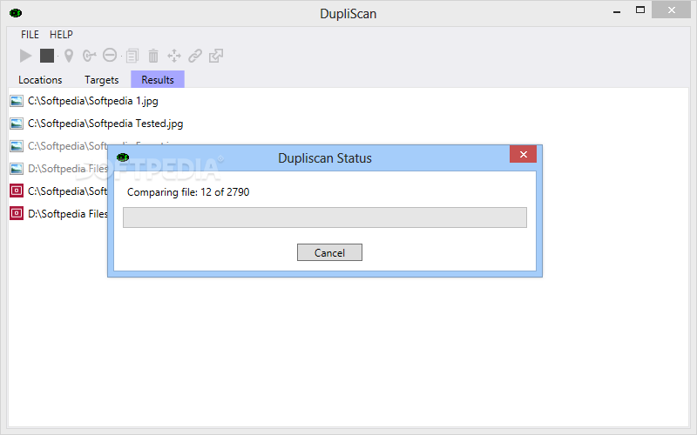Click the DupliScan title bar app icon
This screenshot has width=697, height=435.
16,13
